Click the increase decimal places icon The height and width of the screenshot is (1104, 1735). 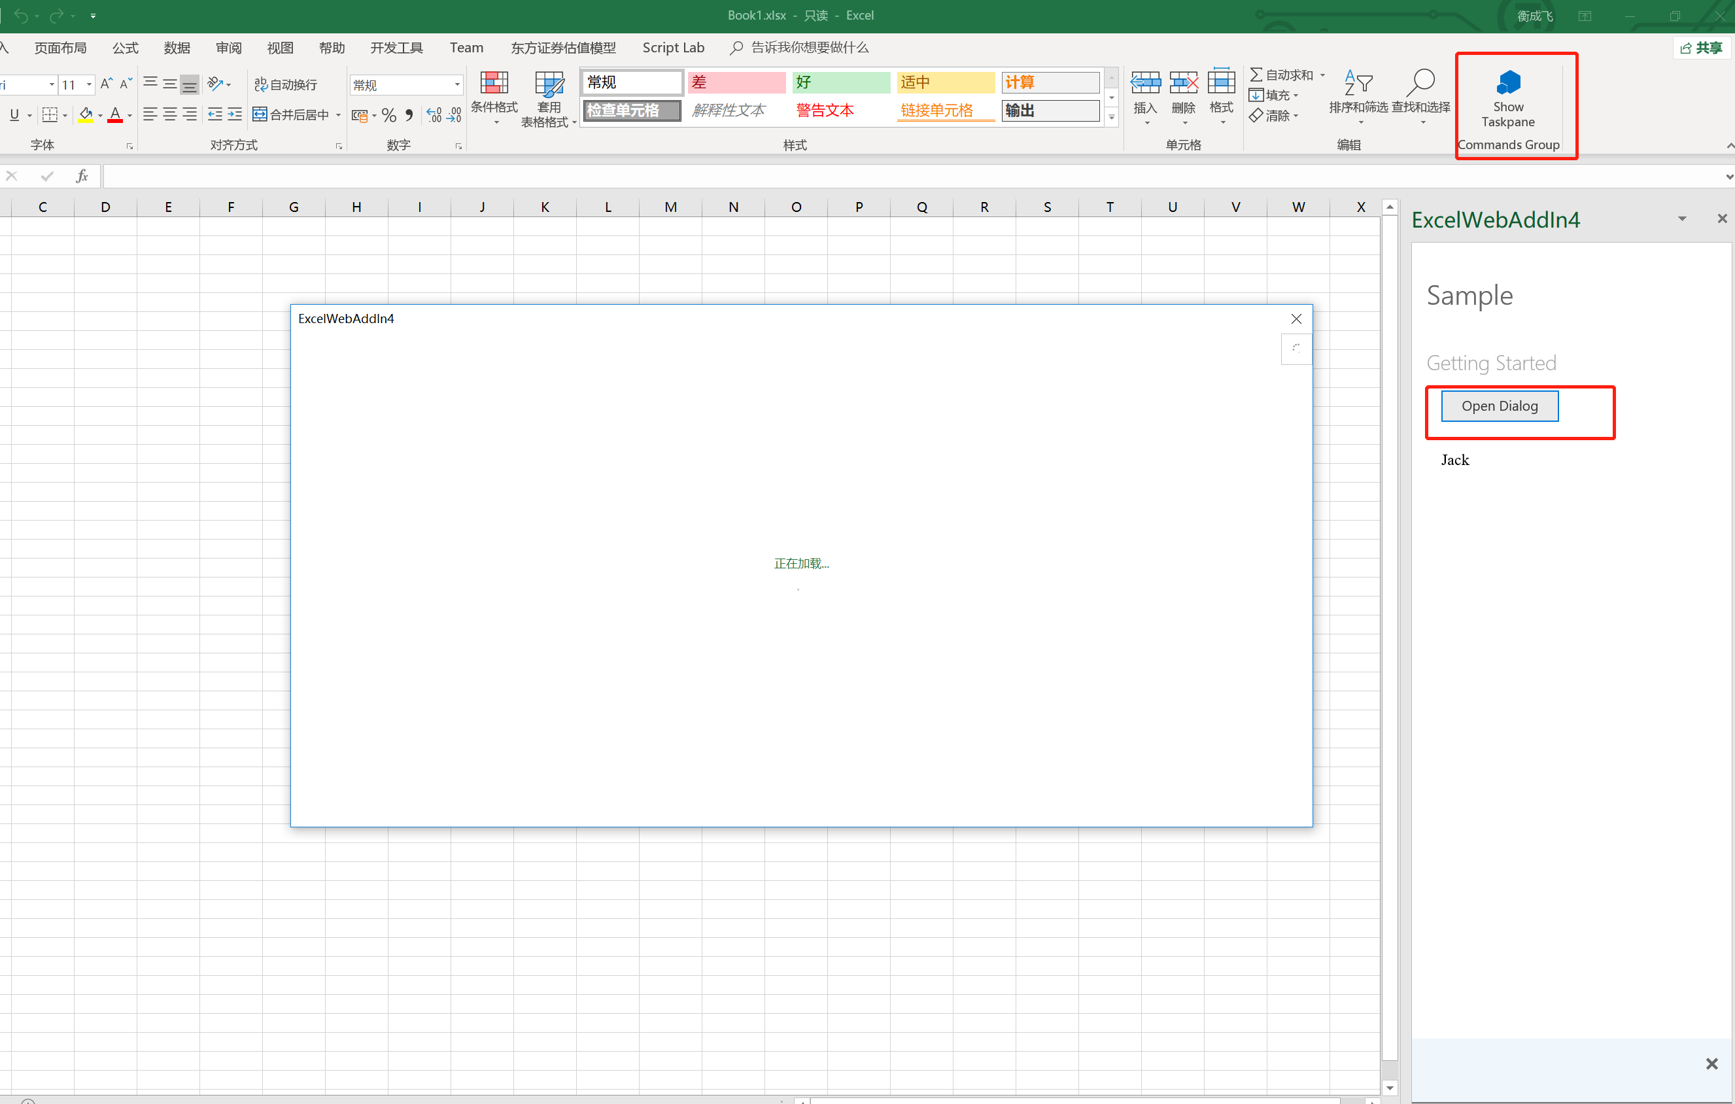click(x=434, y=115)
